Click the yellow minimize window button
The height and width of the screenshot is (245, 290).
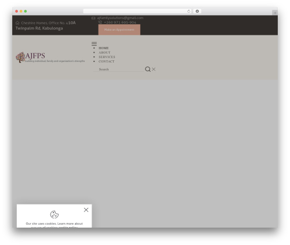[21, 11]
